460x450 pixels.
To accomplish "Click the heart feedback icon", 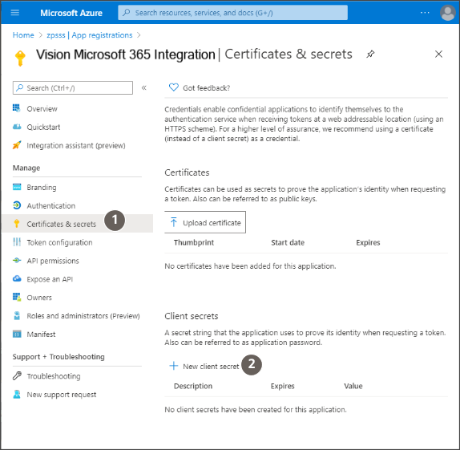I will pos(174,87).
